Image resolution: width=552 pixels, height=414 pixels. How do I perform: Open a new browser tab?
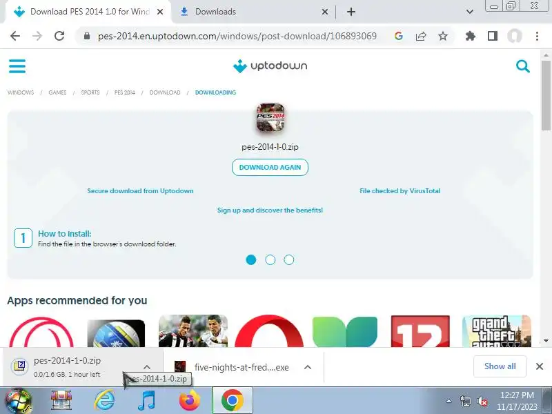click(x=351, y=12)
